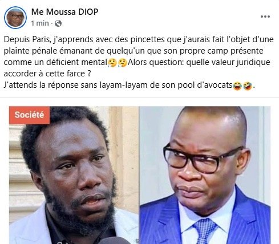Viewport: 279px width, 244px height.
Task: Click the black eyeglasses on the right-hand man
Action: [x=203, y=158]
